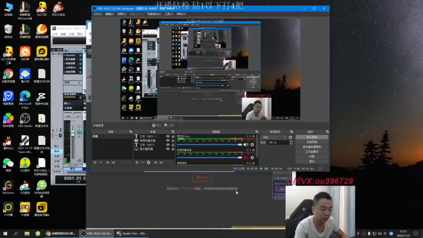Toggle lock on display capture source
The height and width of the screenshot is (238, 423).
[173, 149]
